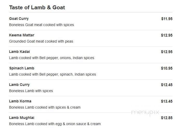Screen dimensions: 187x130
Task: Click the Lamb Mughlai egg & onion description
Action: click(55, 124)
